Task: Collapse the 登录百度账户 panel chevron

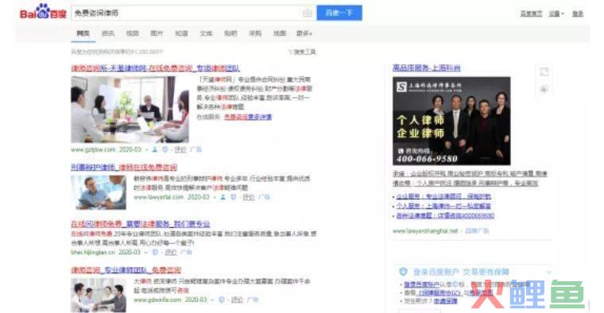Action: point(549,272)
